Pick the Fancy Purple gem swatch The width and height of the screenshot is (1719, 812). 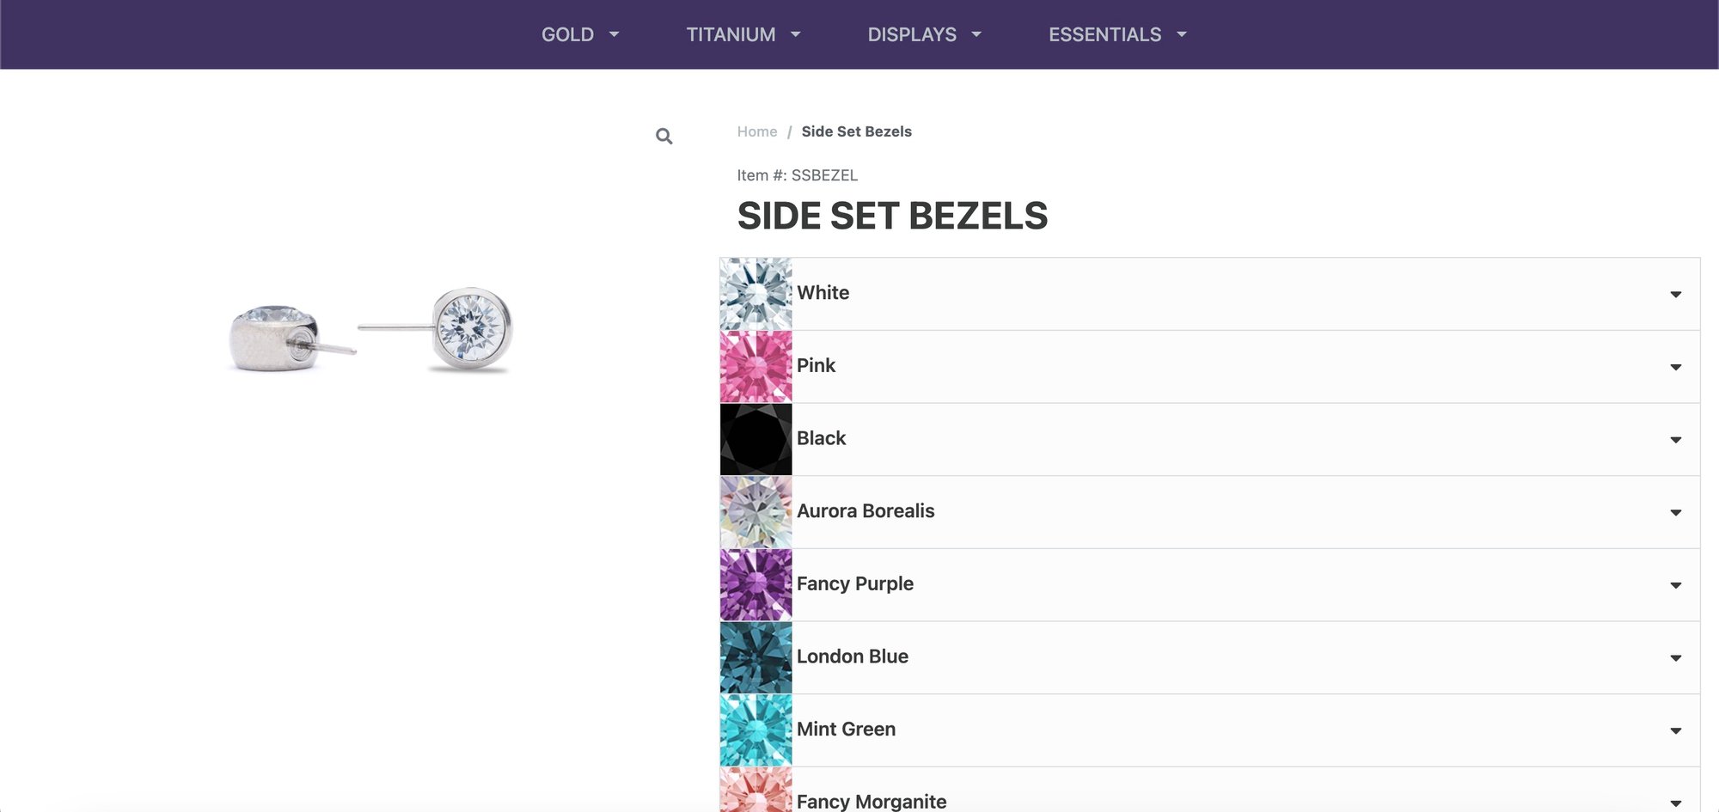[756, 585]
